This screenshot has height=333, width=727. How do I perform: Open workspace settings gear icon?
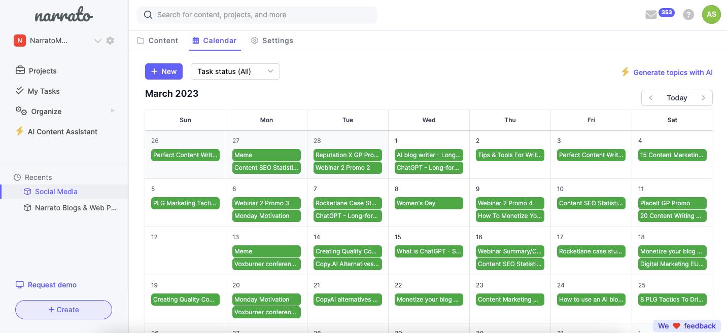point(110,41)
